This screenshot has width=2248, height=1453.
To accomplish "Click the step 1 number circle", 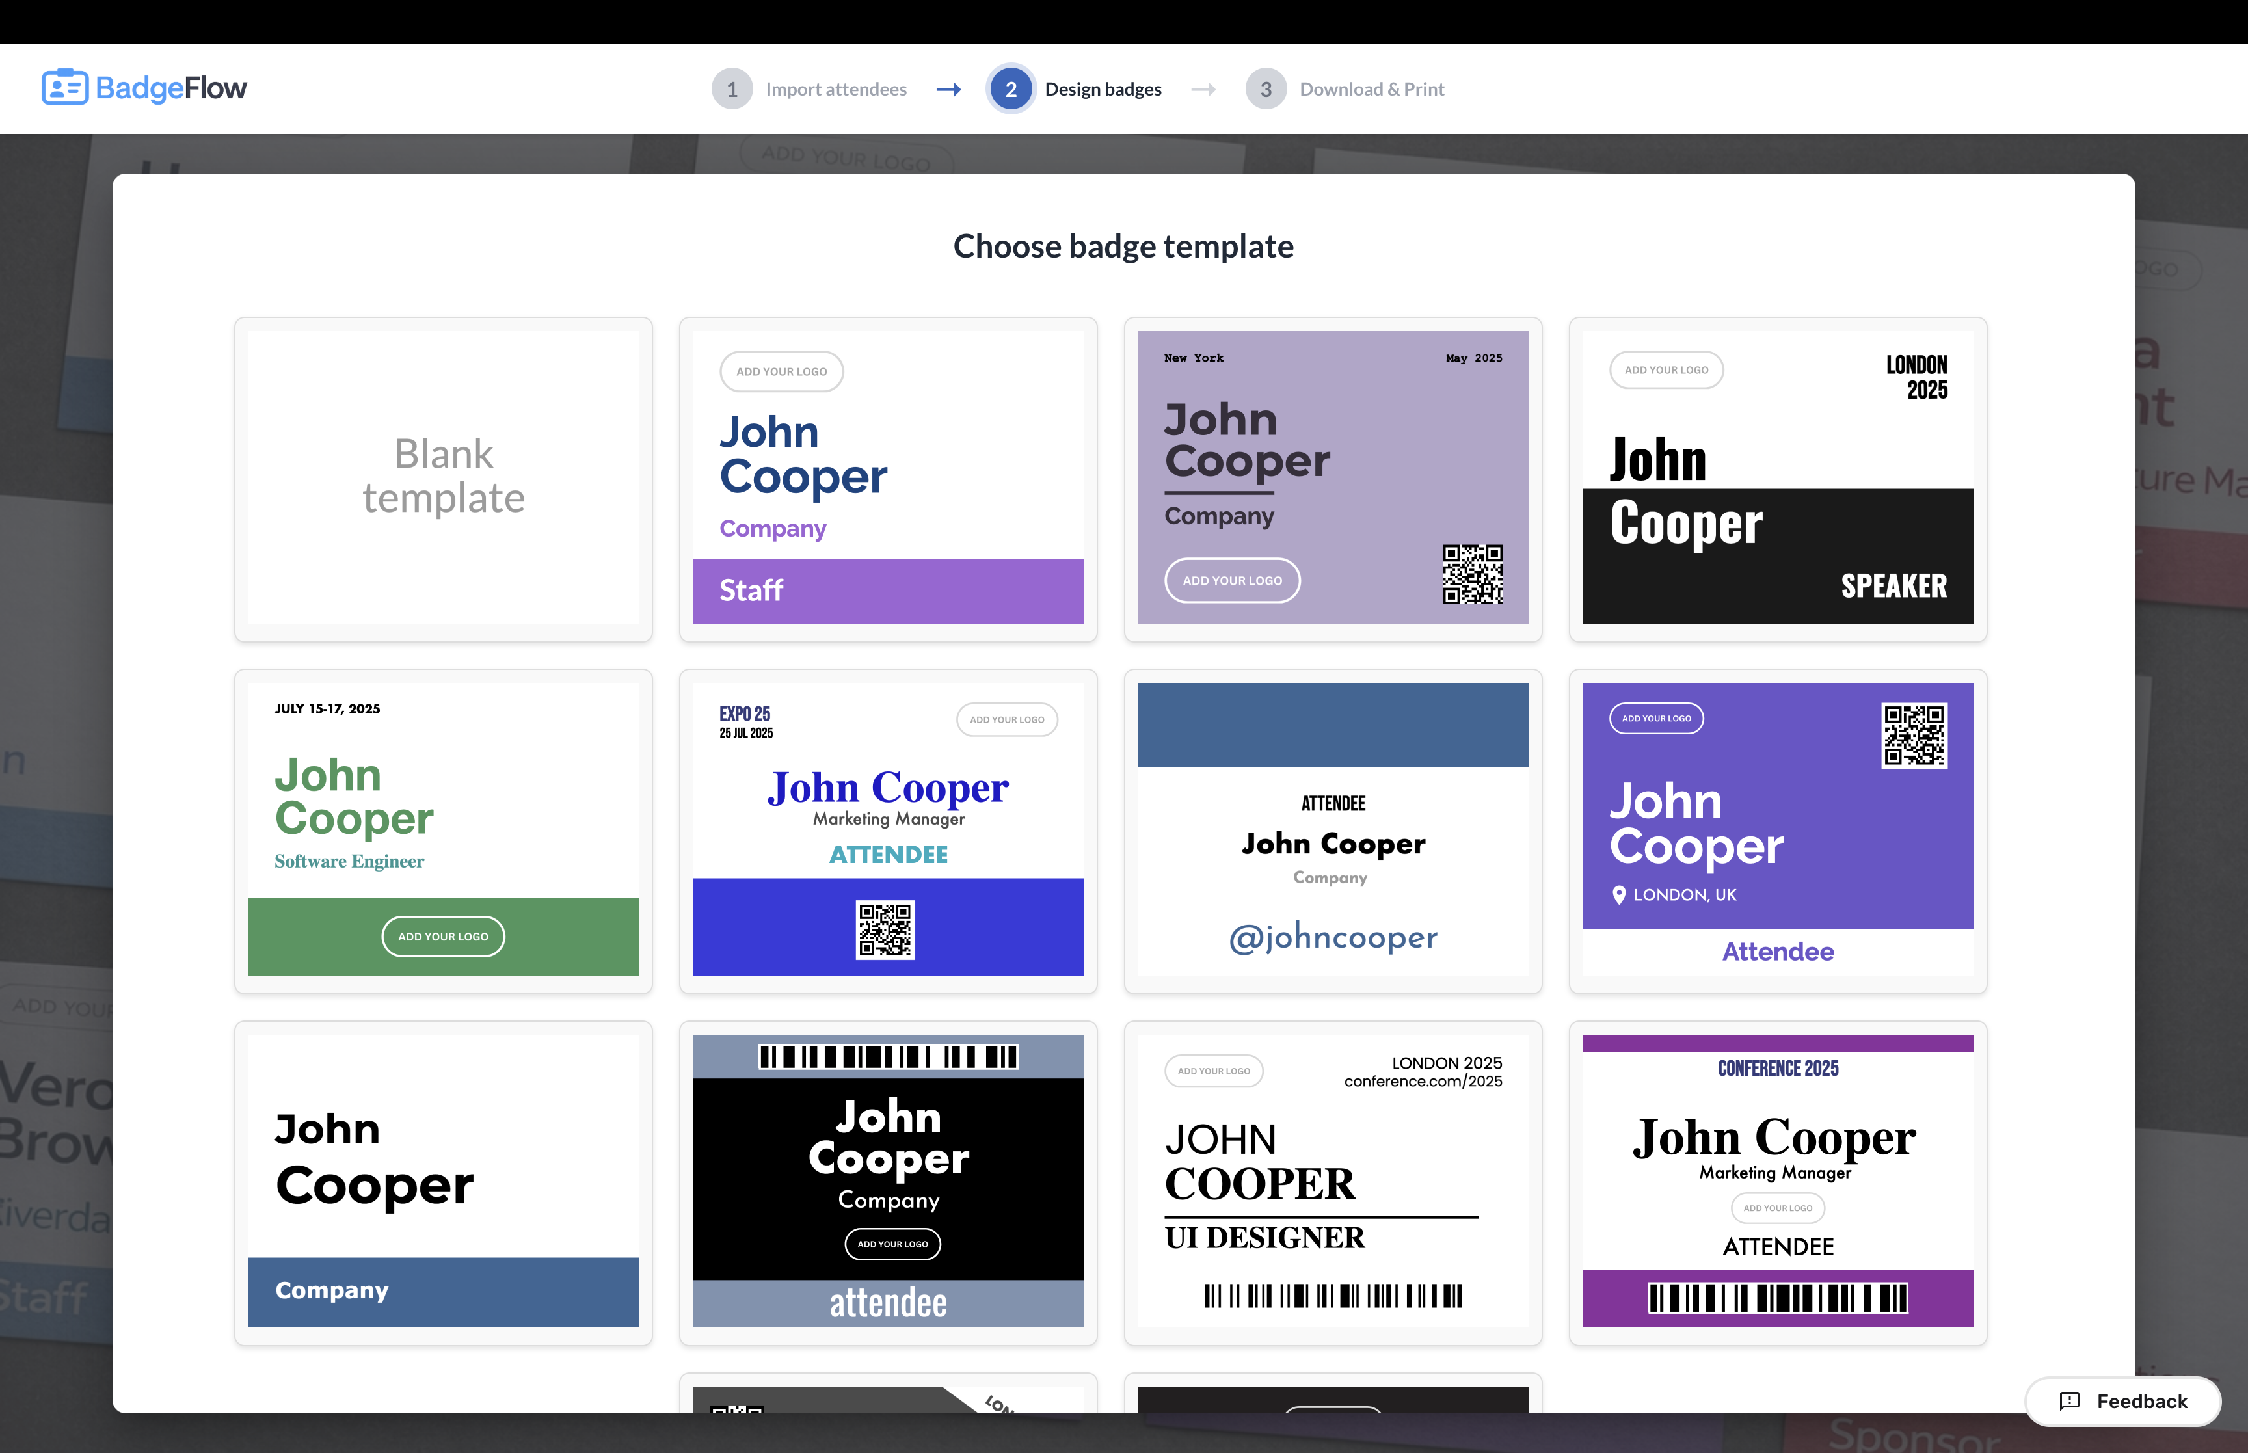I will click(x=732, y=88).
